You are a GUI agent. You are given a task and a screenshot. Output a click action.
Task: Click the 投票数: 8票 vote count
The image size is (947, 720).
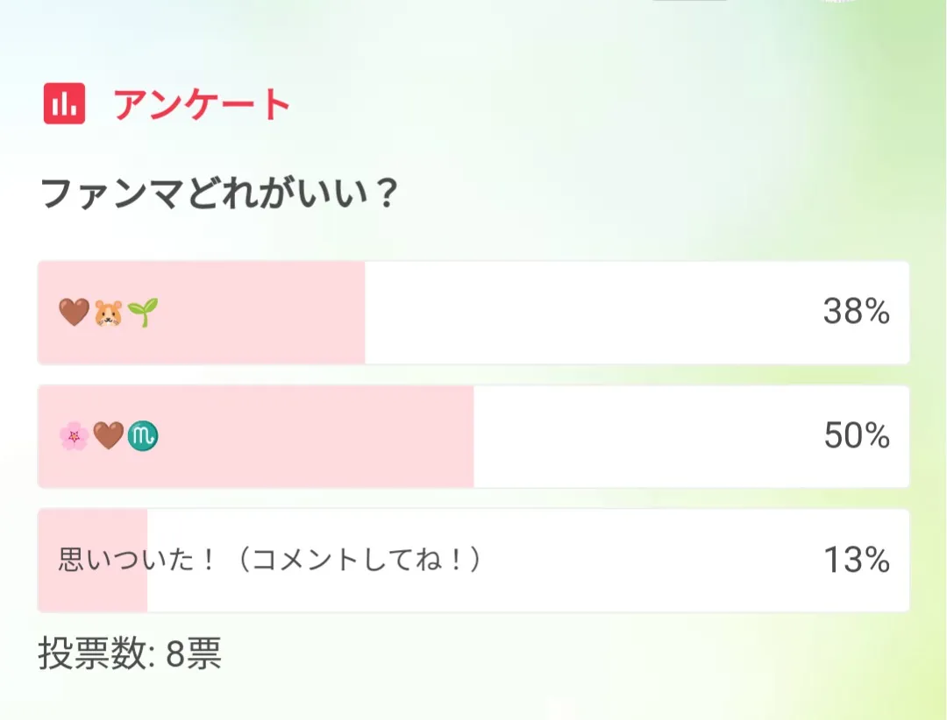point(130,653)
